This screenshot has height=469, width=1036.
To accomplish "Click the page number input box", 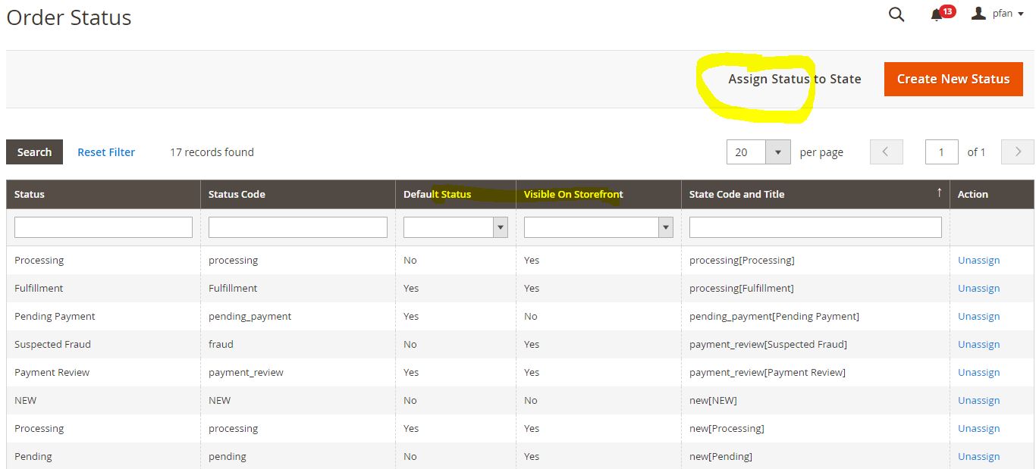I will (x=941, y=152).
